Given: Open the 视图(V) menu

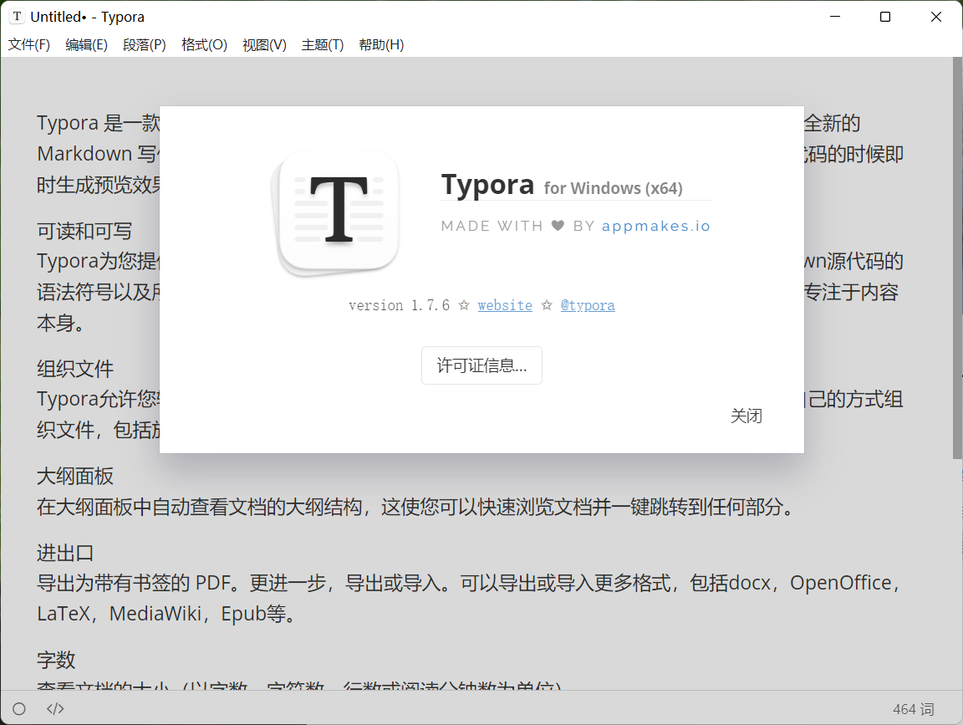Looking at the screenshot, I should [x=264, y=45].
